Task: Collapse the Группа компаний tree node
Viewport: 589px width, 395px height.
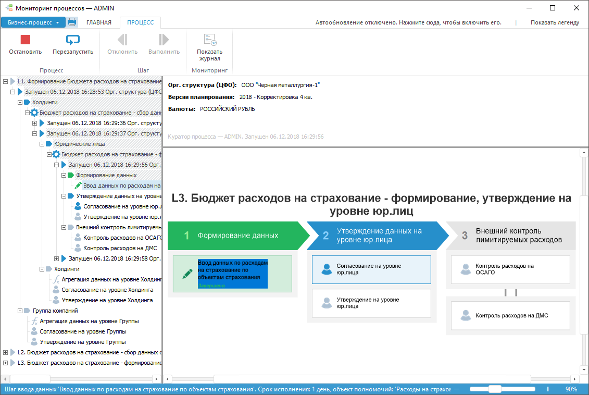Action: point(20,311)
